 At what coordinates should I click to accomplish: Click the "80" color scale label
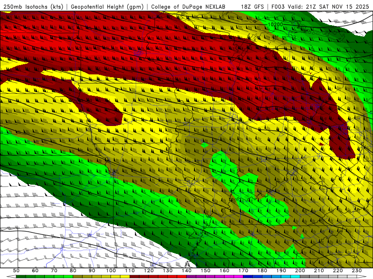coord(73,271)
